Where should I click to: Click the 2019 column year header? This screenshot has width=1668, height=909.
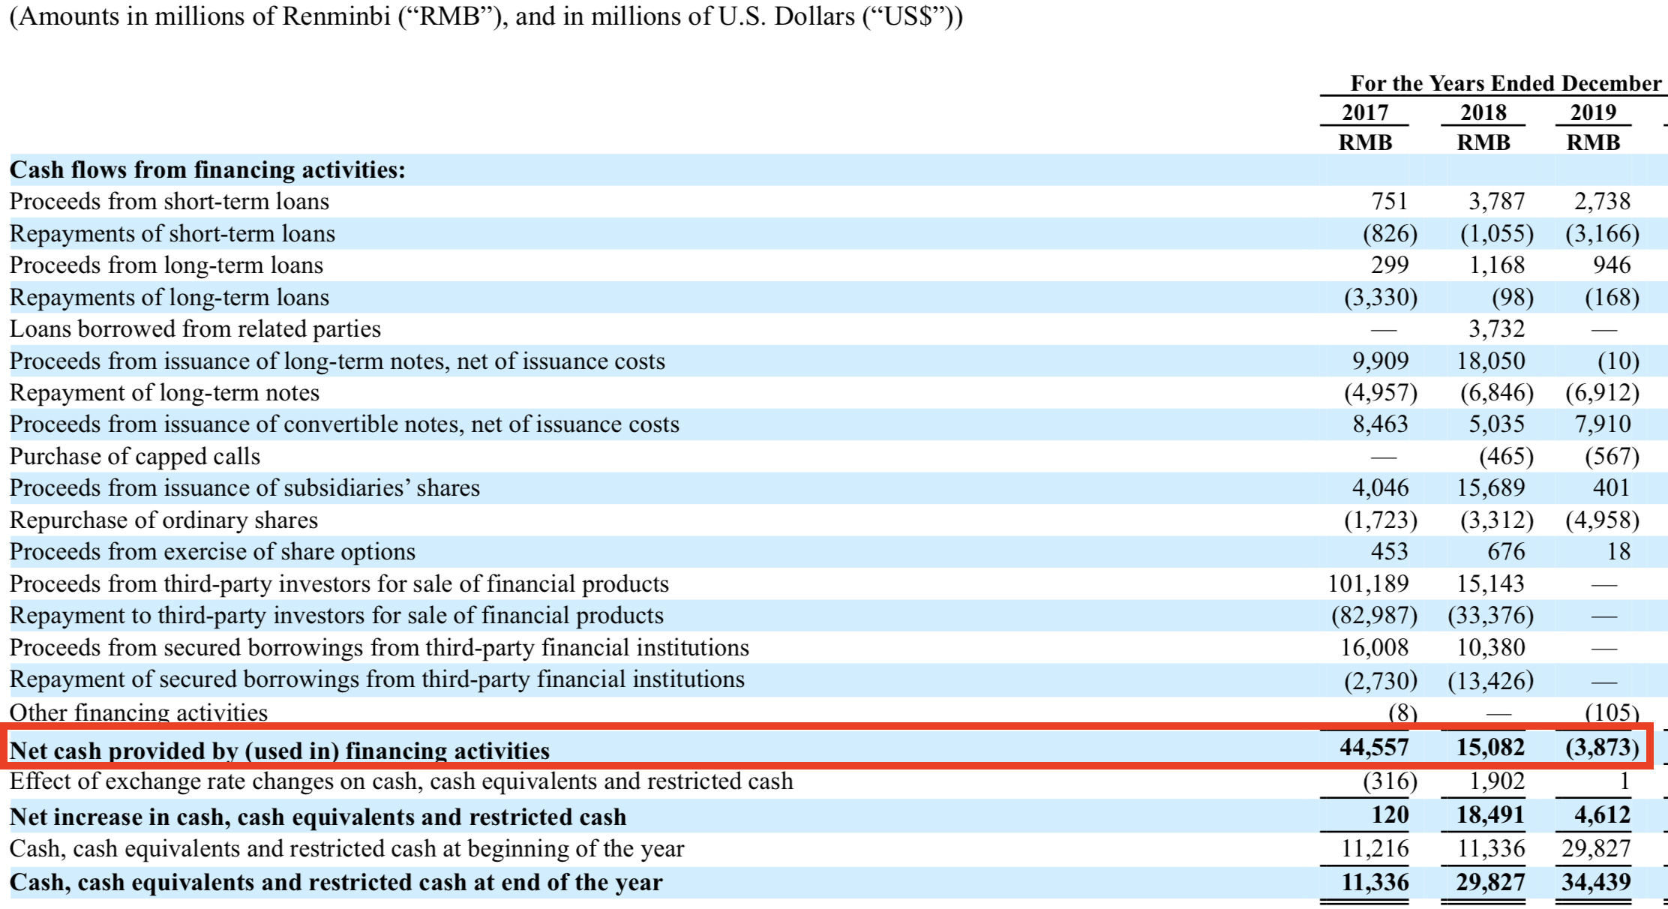click(x=1593, y=112)
